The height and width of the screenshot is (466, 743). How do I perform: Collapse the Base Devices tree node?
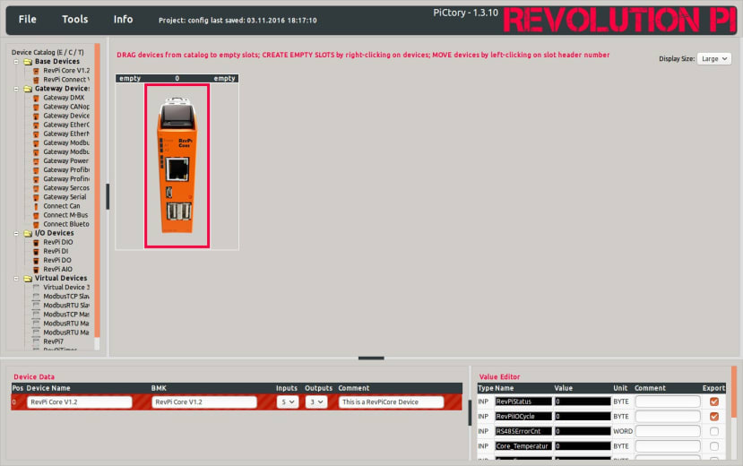16,62
